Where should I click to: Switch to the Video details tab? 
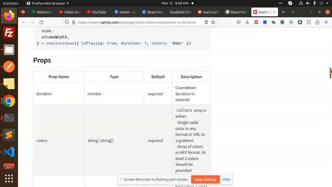(70, 12)
